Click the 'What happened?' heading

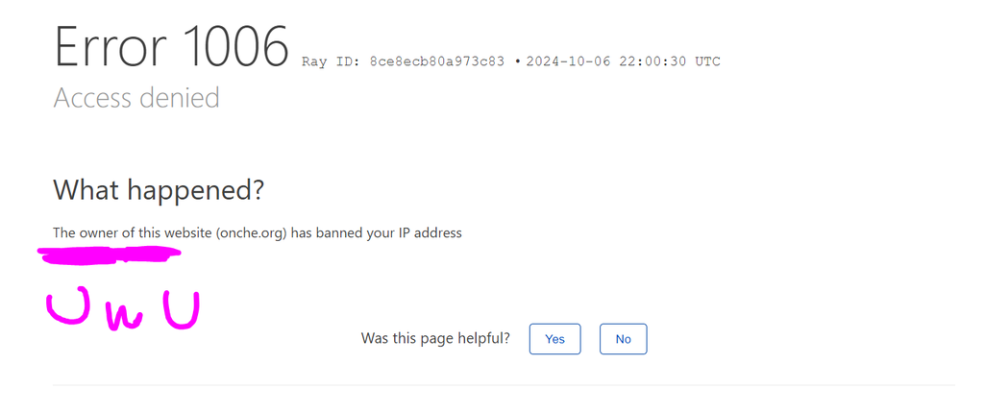159,190
